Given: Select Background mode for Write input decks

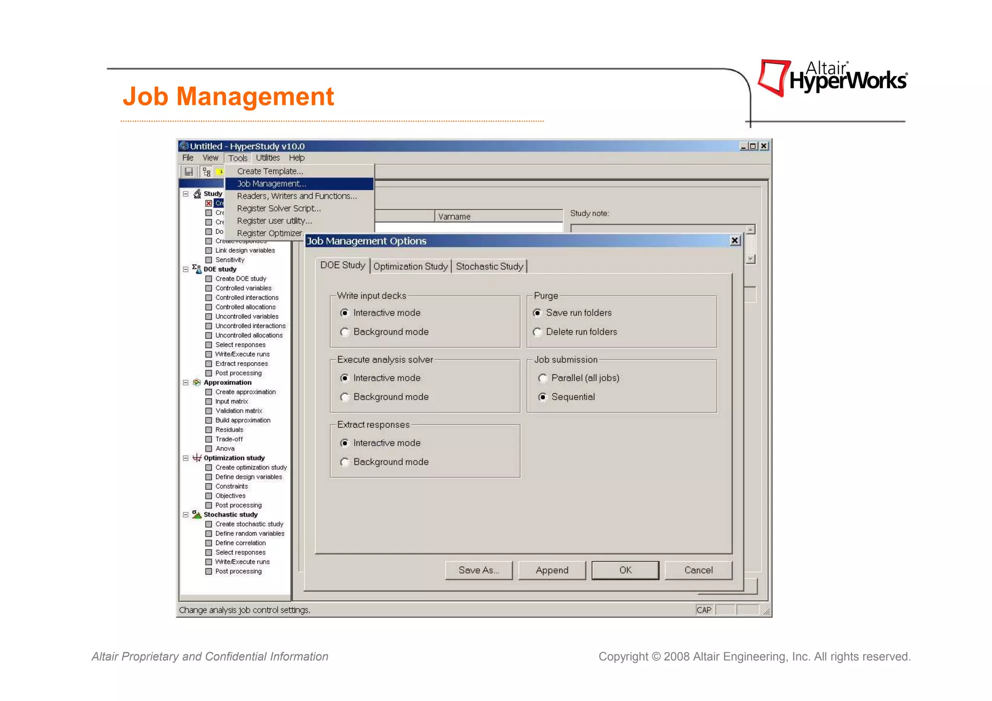Looking at the screenshot, I should 345,332.
